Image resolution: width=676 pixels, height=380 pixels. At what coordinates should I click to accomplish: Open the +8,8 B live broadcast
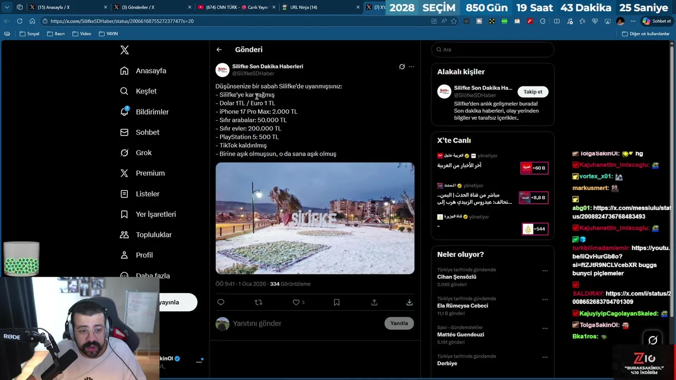click(x=533, y=197)
